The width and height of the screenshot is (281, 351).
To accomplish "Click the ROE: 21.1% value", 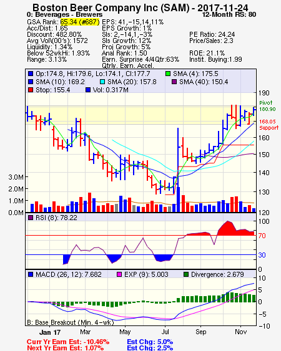I will tap(207, 53).
